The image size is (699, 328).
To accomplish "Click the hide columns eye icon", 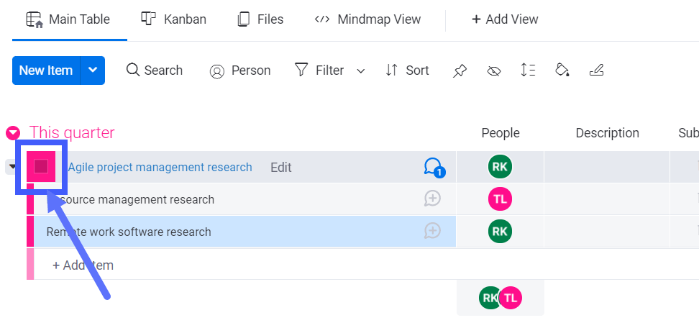I will pos(493,70).
